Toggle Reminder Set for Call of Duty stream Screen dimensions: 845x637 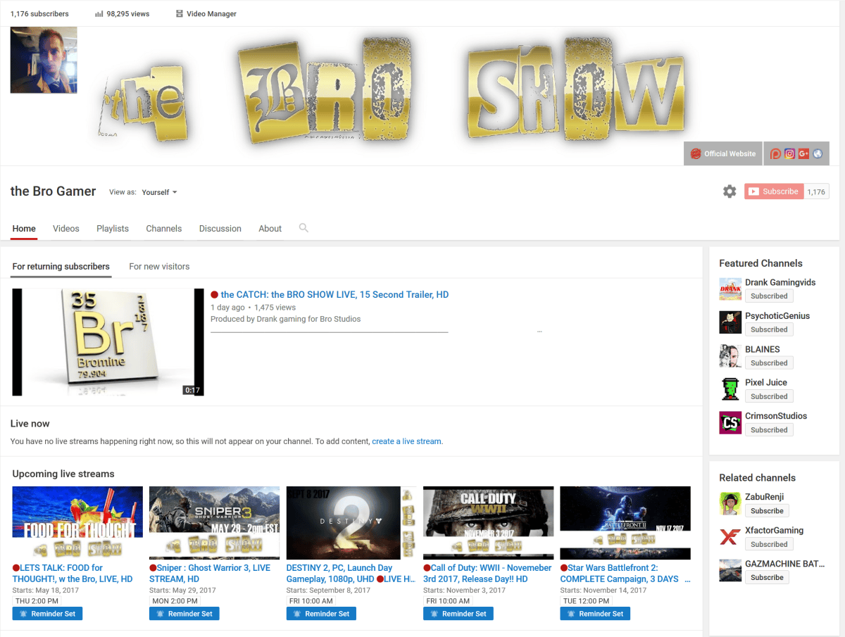click(458, 614)
